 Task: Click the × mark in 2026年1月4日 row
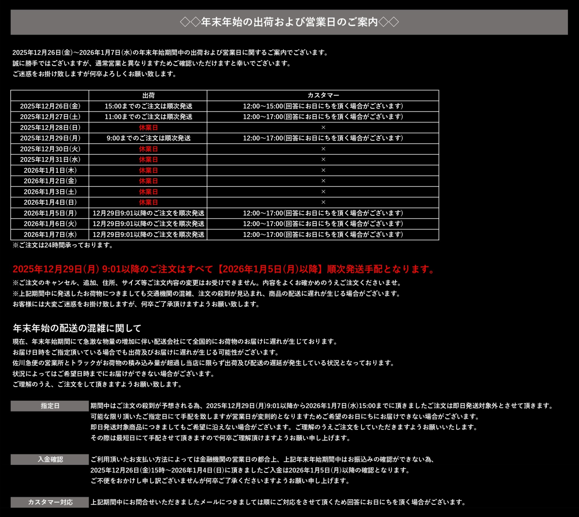point(323,202)
